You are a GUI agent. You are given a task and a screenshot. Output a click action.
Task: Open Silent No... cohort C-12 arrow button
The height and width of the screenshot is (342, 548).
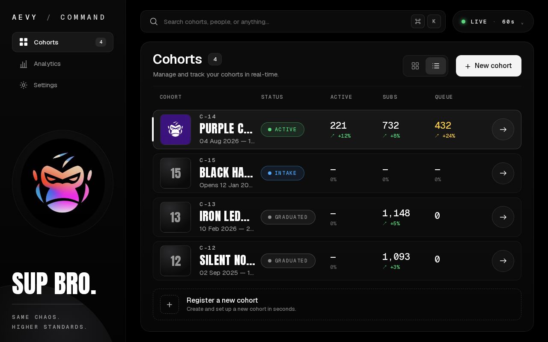pos(503,261)
